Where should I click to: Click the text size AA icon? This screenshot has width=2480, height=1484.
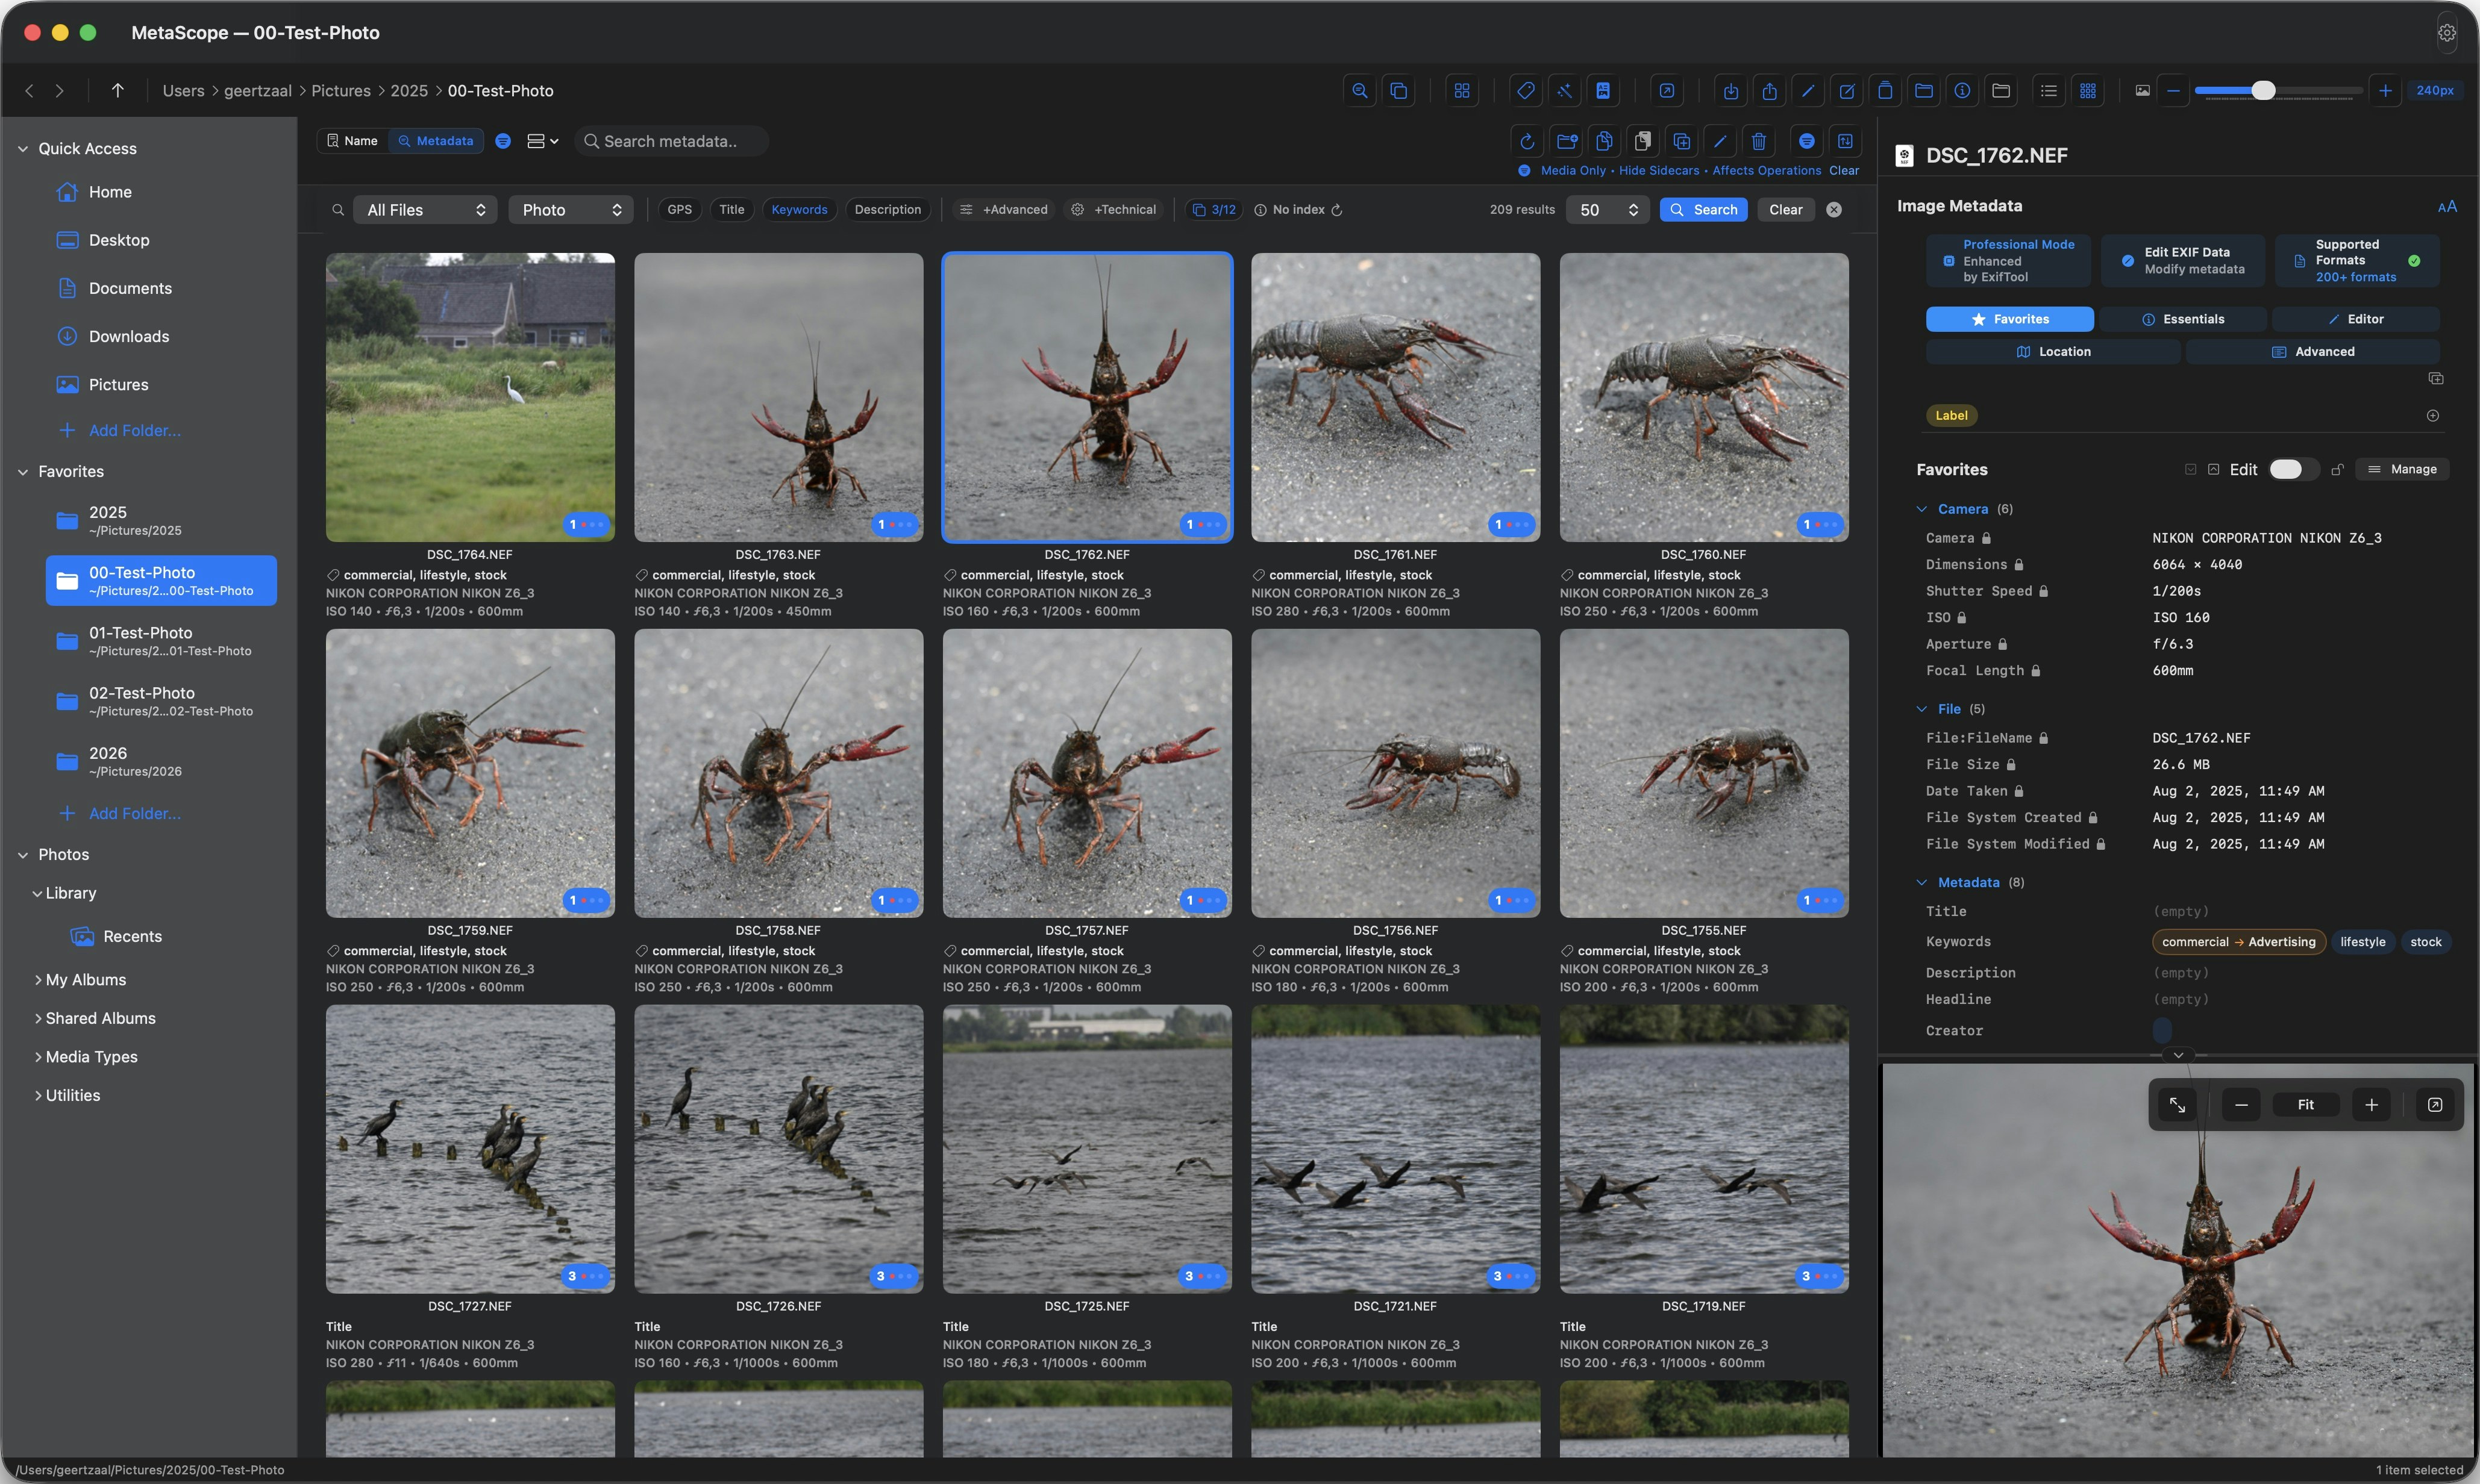tap(2447, 207)
